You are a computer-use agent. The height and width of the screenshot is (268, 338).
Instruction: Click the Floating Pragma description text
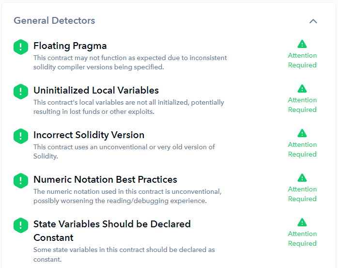130,63
